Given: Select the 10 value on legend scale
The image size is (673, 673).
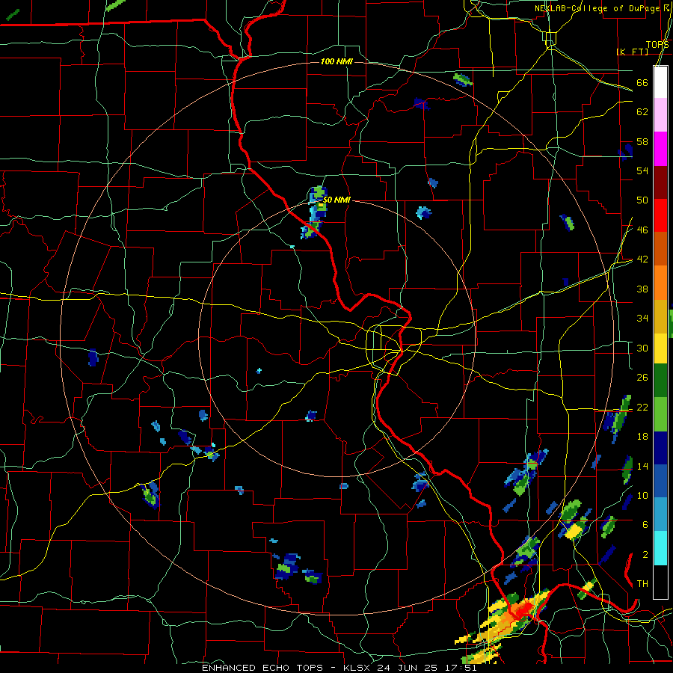Looking at the screenshot, I should pos(642,495).
